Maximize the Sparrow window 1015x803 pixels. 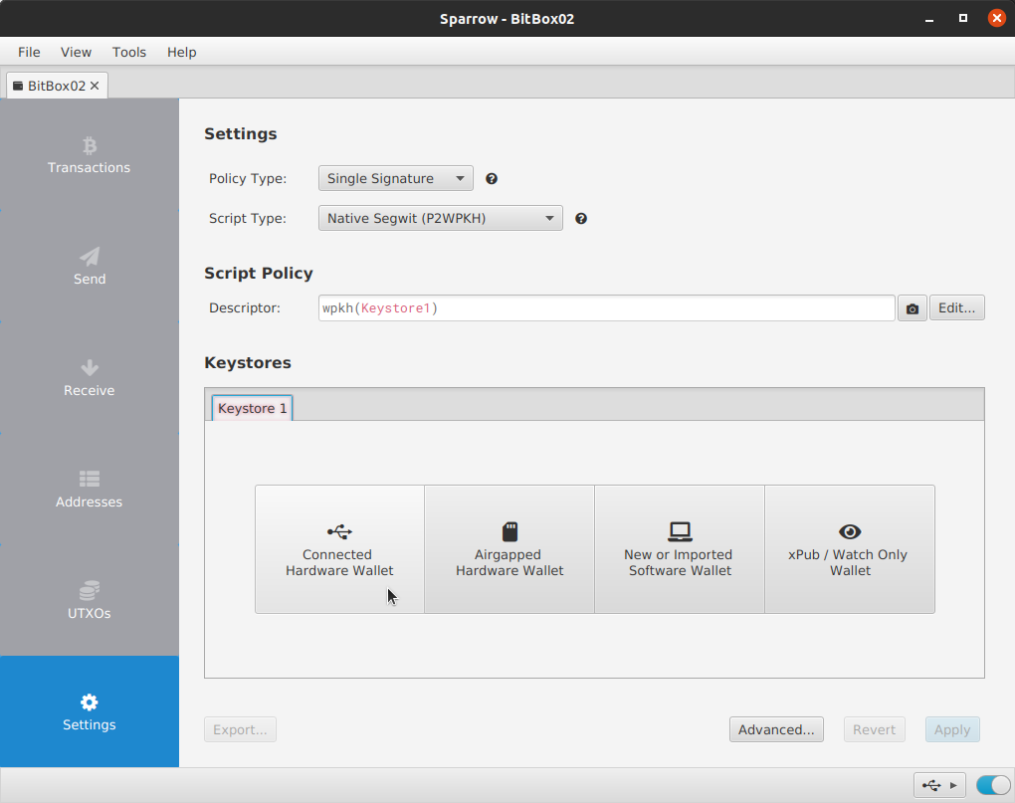[x=963, y=18]
